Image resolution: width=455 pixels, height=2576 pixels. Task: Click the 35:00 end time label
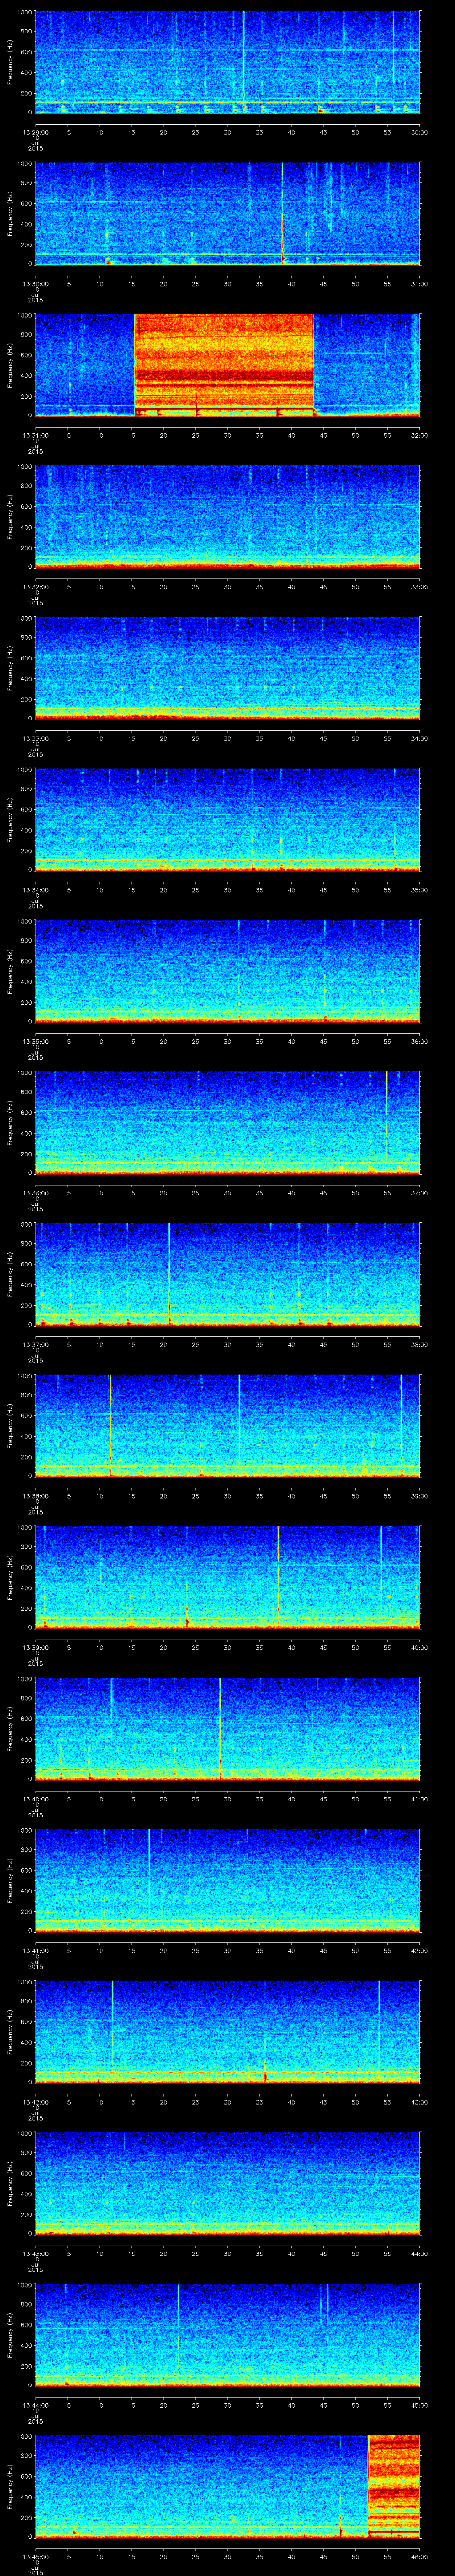(419, 890)
